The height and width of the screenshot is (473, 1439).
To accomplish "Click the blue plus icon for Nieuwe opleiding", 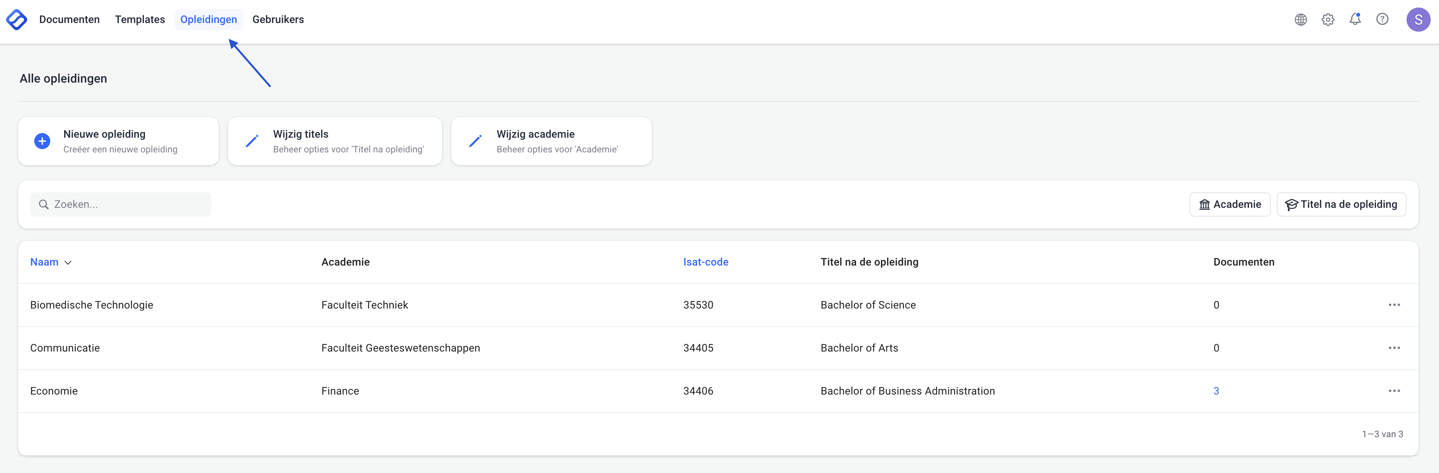I will point(43,141).
